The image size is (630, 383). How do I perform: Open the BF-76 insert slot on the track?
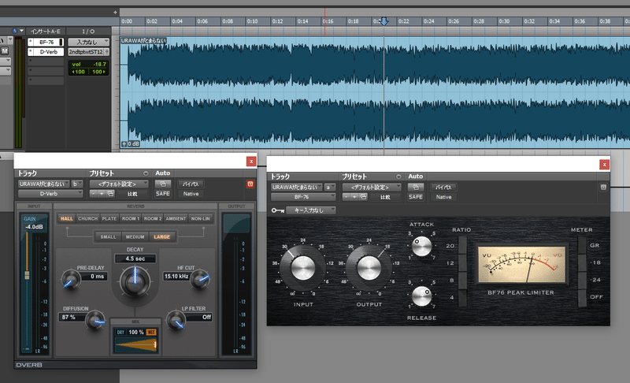click(x=46, y=43)
